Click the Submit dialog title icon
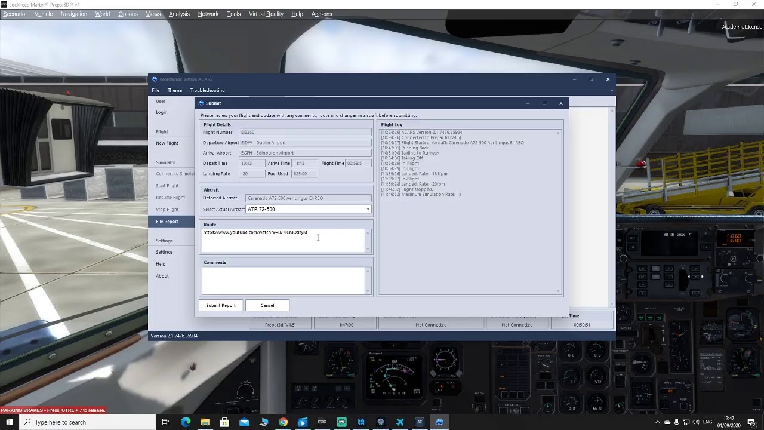 201,103
